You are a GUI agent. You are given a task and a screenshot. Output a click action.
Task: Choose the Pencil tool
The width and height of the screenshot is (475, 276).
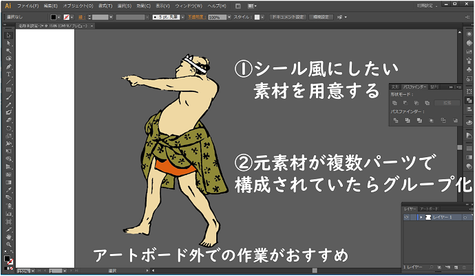(8, 105)
